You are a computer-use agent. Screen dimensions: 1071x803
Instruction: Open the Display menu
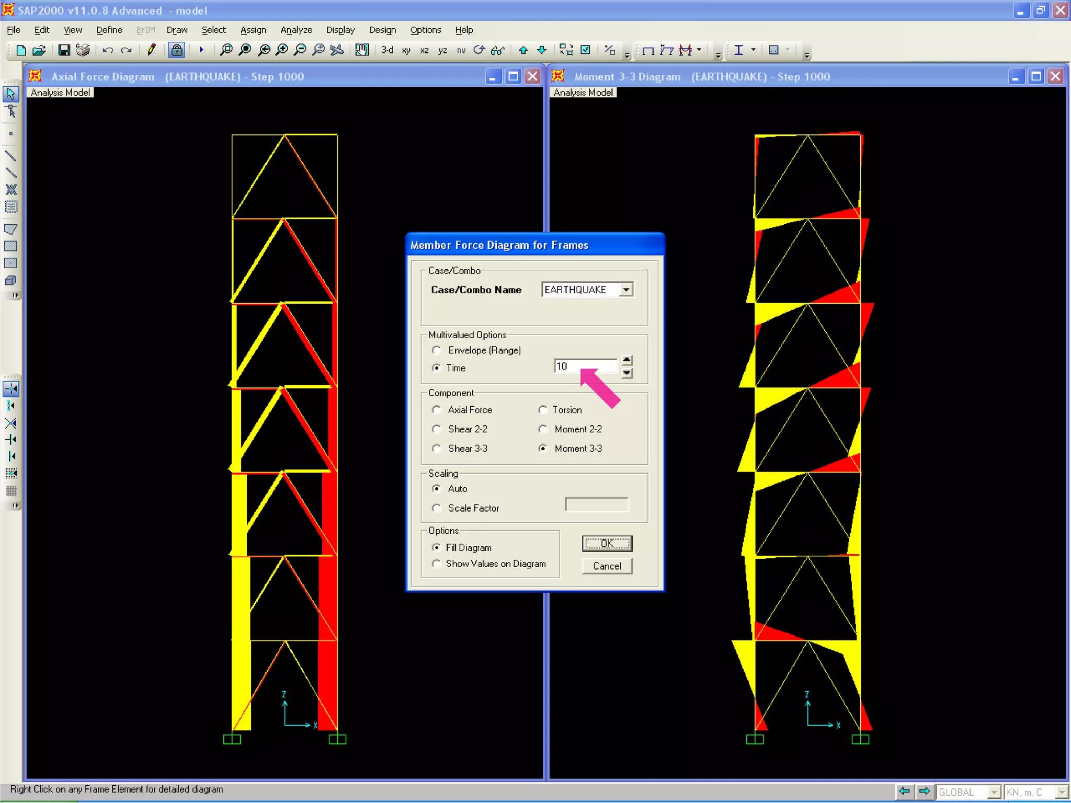340,30
